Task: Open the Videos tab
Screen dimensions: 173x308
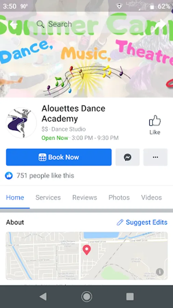Action: (x=151, y=197)
